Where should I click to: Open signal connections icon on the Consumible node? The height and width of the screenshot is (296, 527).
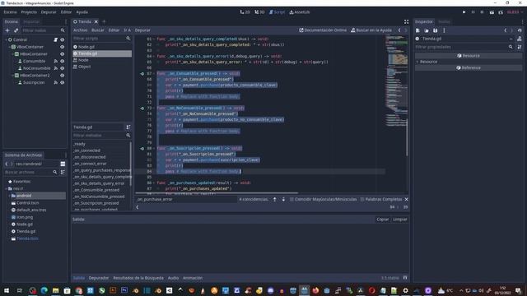(x=55, y=61)
